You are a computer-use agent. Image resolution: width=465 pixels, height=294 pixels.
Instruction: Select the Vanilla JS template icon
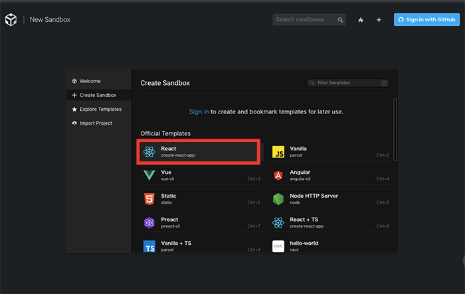coord(278,152)
